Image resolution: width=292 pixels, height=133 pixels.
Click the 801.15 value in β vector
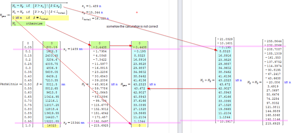tap(51, 47)
